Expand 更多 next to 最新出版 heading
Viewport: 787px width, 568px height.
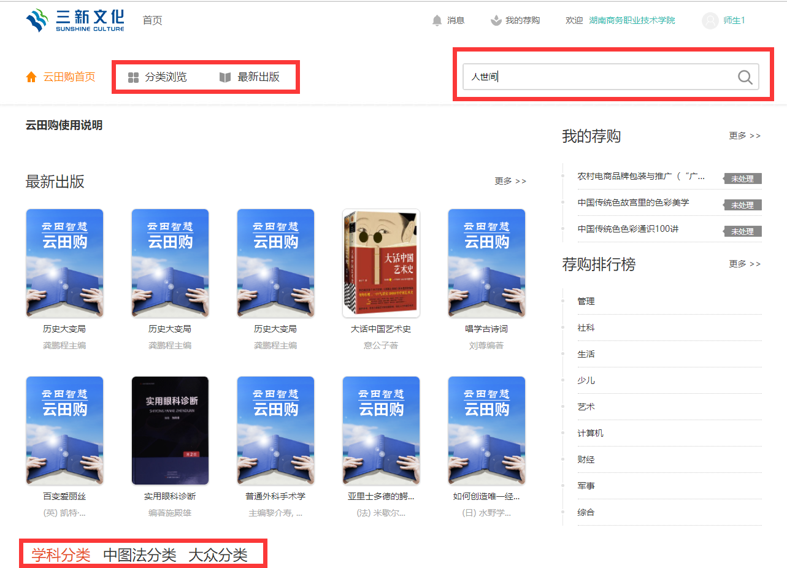click(510, 181)
